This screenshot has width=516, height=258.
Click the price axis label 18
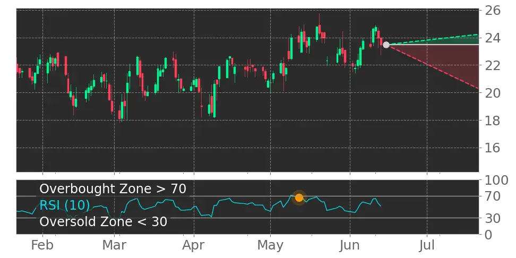tap(492, 121)
